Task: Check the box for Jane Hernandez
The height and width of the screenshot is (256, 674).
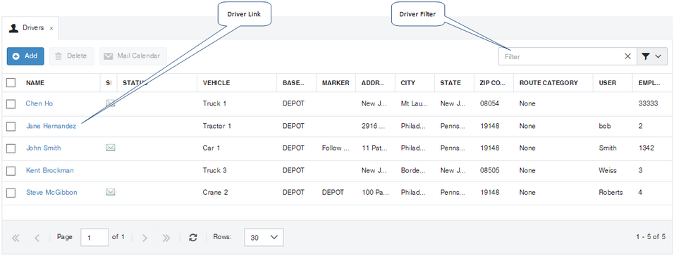Action: click(11, 126)
